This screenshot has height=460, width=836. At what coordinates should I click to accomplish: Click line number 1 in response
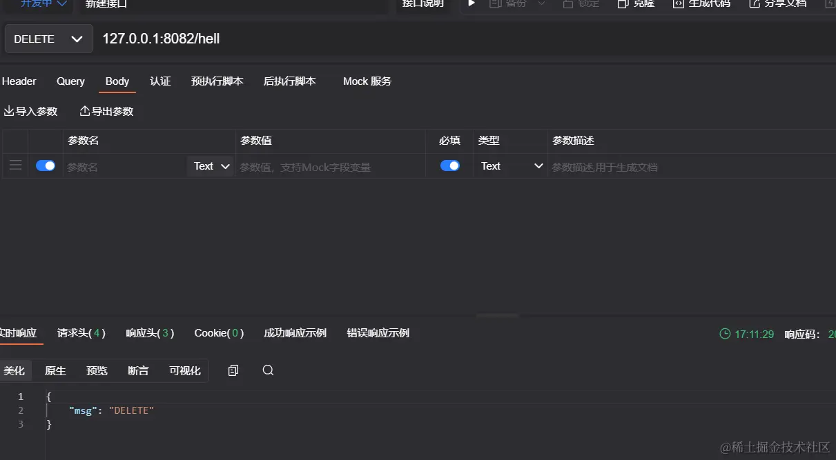(x=21, y=397)
